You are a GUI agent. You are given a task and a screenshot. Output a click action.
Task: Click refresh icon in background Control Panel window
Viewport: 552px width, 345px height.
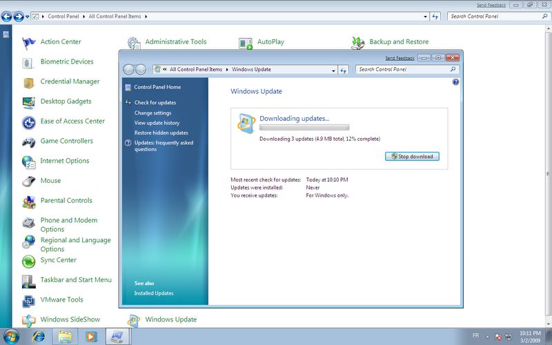point(435,17)
